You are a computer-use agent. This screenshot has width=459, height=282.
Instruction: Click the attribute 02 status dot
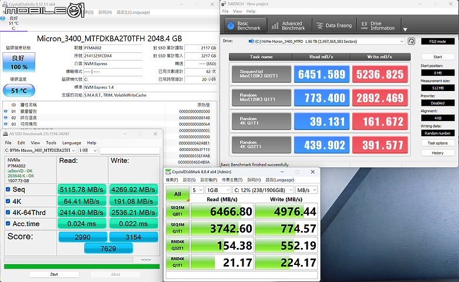[5, 118]
